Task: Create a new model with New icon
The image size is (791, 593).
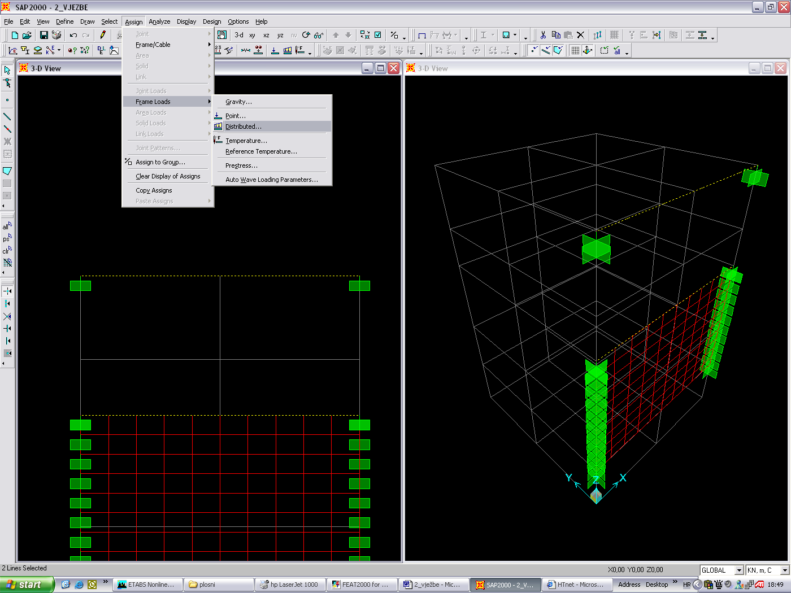Action: (15, 35)
